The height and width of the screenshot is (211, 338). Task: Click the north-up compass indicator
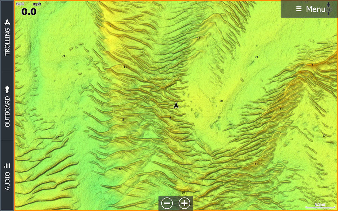pos(329,9)
